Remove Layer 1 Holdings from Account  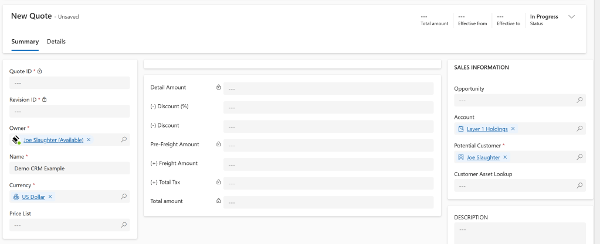coord(513,129)
